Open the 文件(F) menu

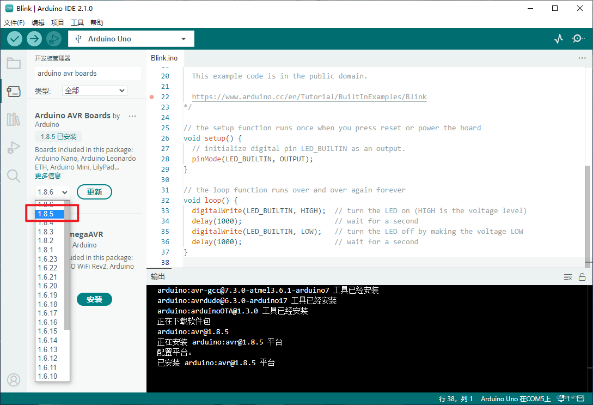click(14, 23)
